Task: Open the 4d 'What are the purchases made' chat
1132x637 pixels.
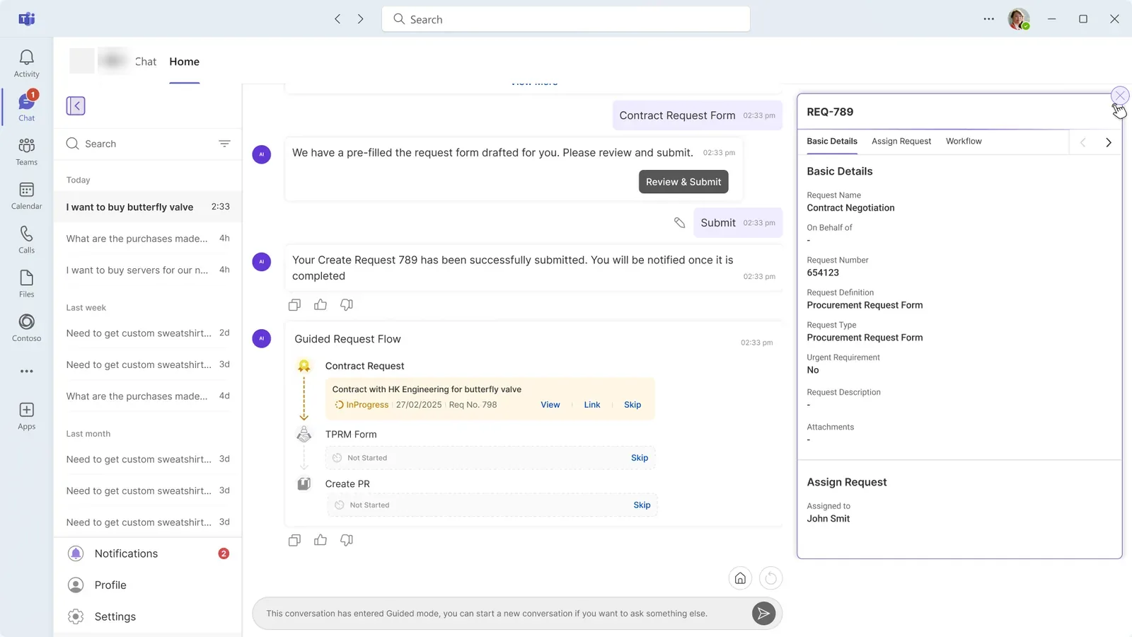Action: (148, 396)
